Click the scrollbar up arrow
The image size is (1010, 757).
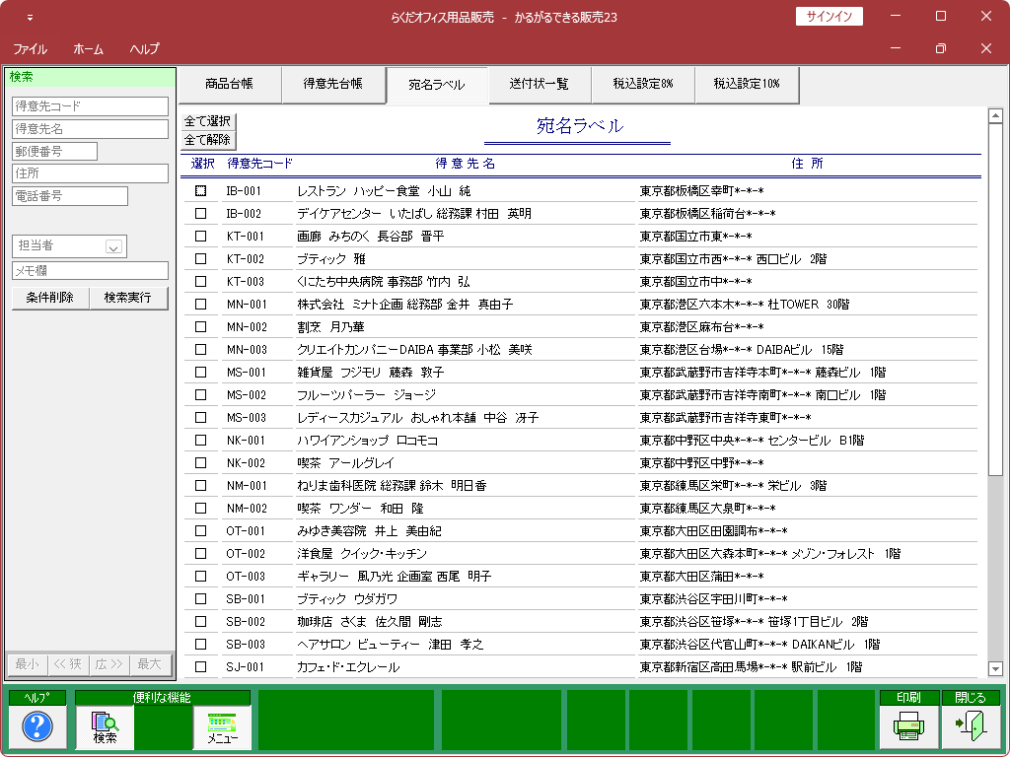[x=995, y=116]
